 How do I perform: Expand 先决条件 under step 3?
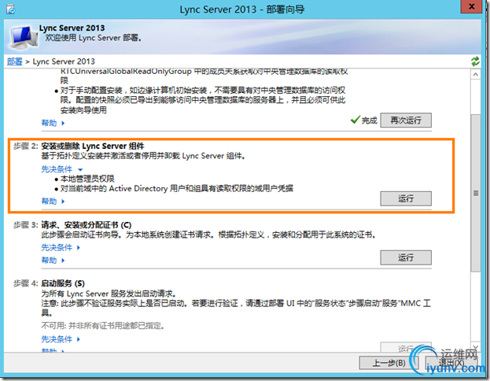point(61,248)
